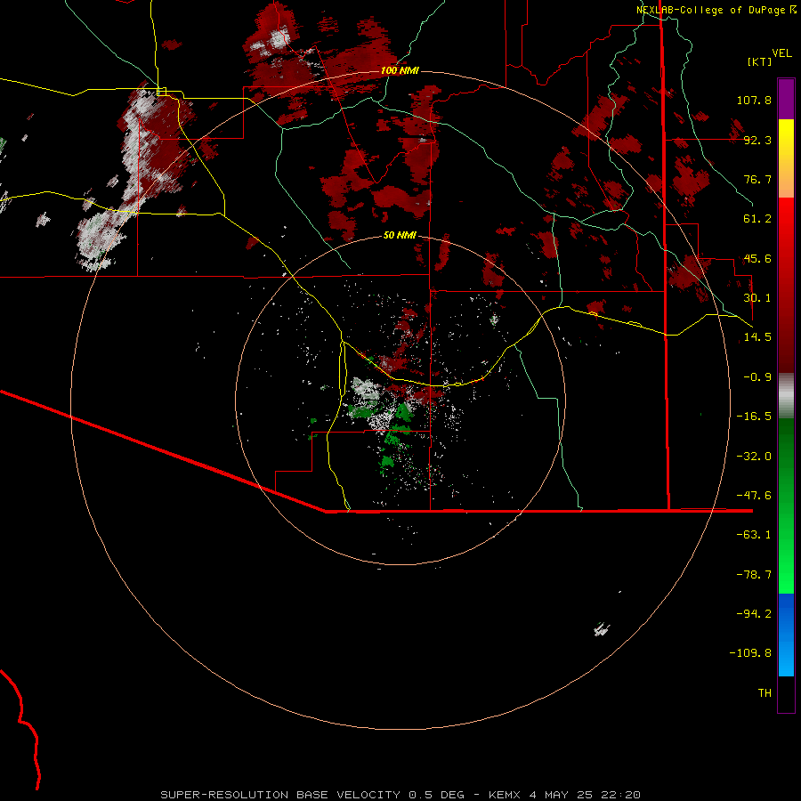Click the -32.0 velocity scale value
Viewport: 801px width, 801px height.
pos(754,457)
